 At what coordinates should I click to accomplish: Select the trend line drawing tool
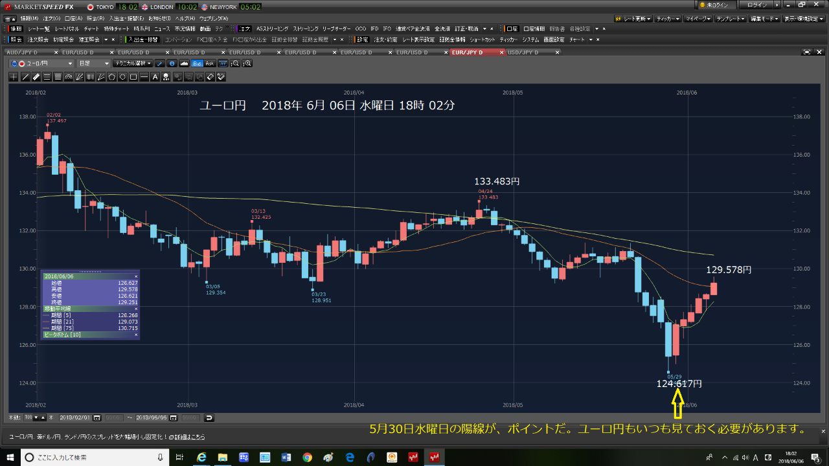25,77
